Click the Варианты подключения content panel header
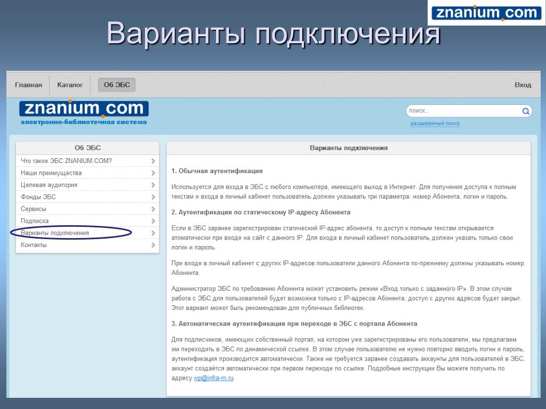Screen dimensions: 546x409 [x=349, y=148]
